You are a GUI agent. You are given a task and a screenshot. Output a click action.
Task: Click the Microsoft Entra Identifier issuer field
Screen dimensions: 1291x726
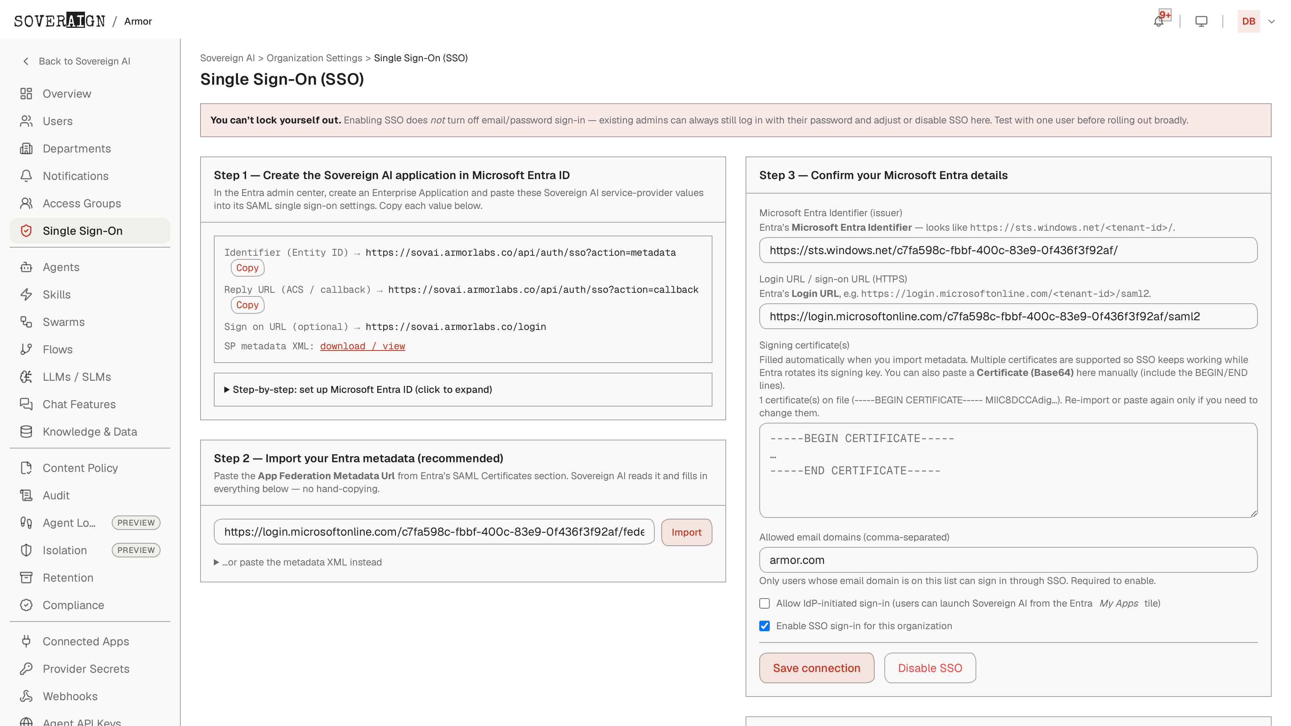click(1008, 250)
